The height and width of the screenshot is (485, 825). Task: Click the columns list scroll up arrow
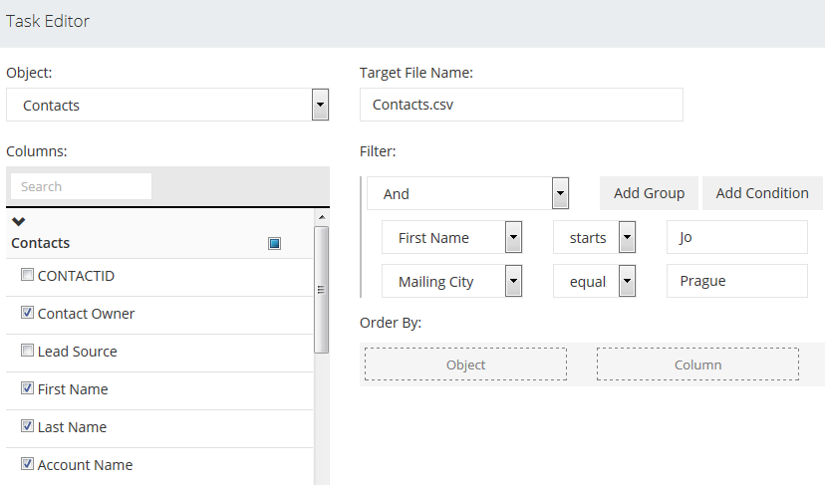(x=321, y=216)
